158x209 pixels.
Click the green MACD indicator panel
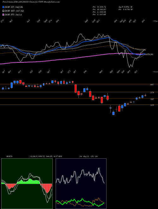point(27,184)
